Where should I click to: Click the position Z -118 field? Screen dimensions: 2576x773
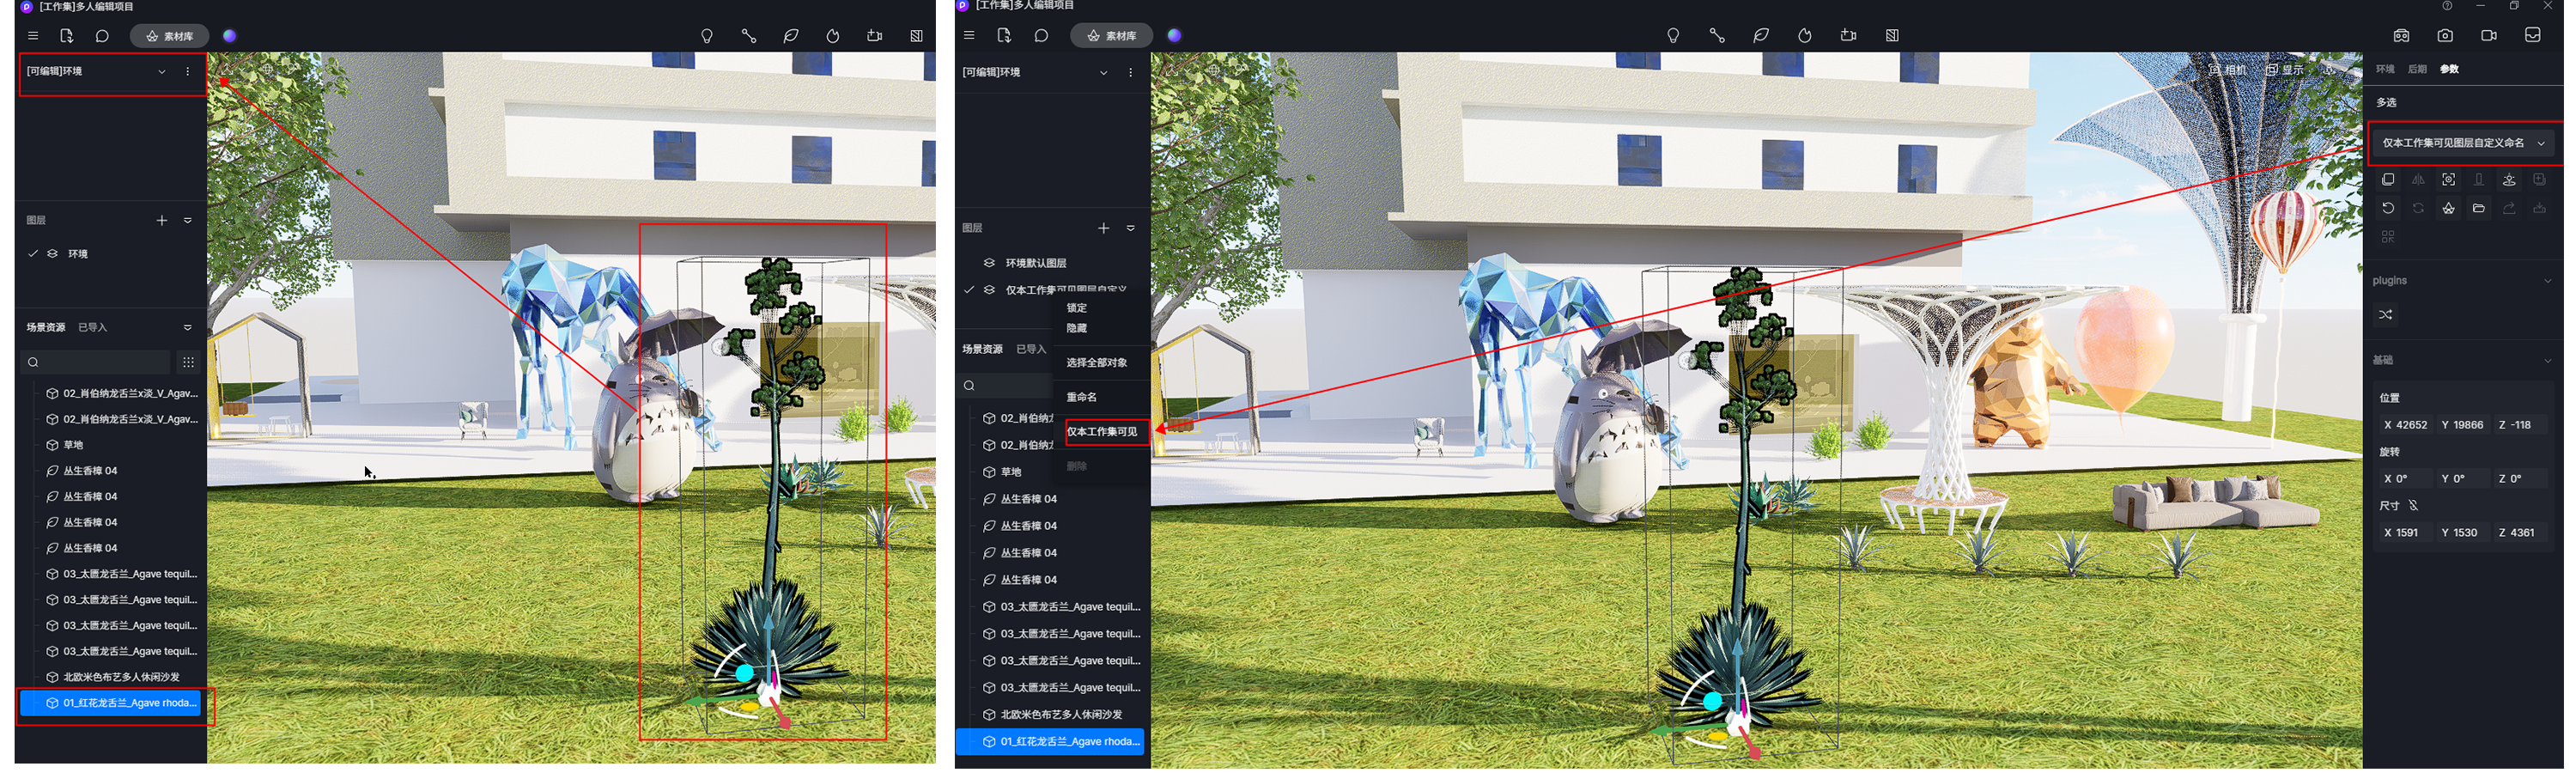coord(2520,425)
